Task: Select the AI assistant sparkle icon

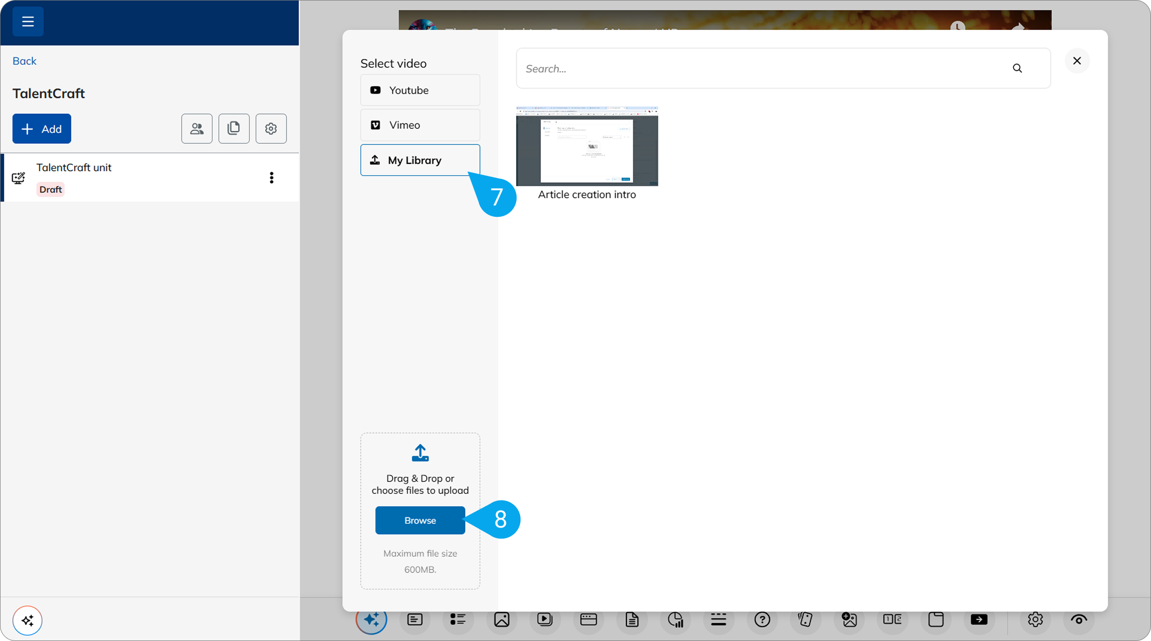Action: [x=371, y=620]
